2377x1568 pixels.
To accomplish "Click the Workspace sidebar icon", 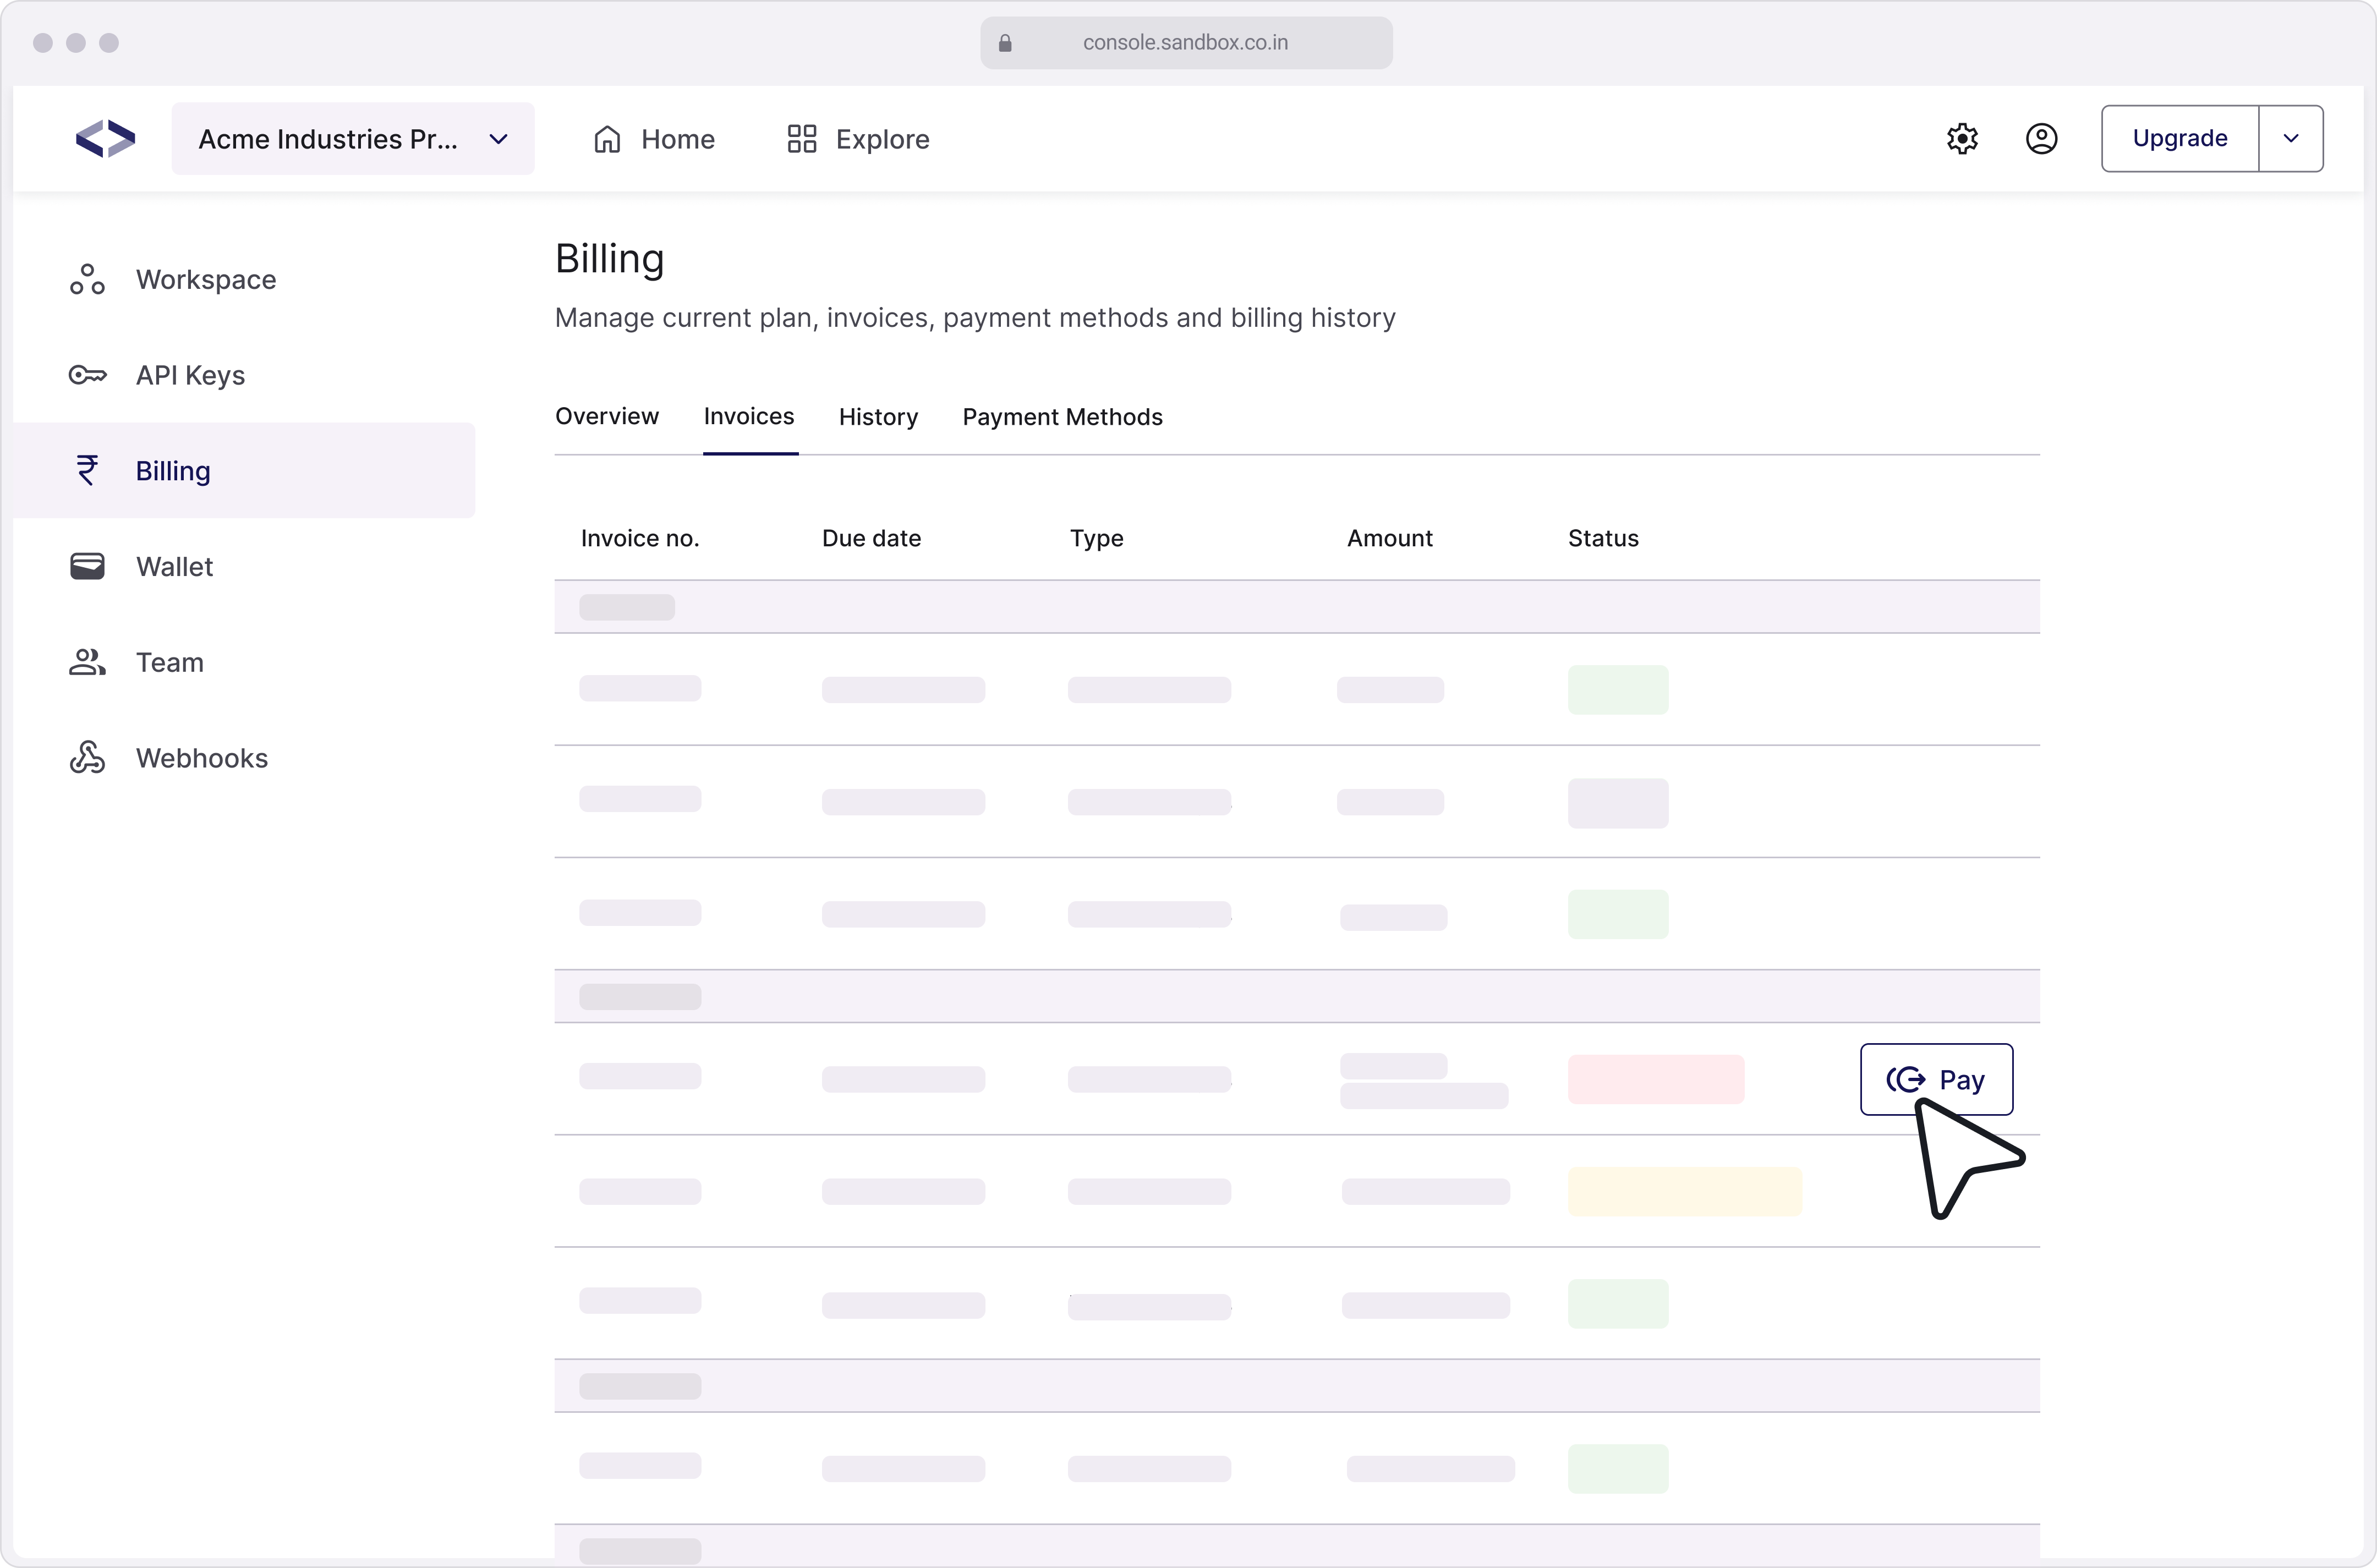I will [x=87, y=280].
